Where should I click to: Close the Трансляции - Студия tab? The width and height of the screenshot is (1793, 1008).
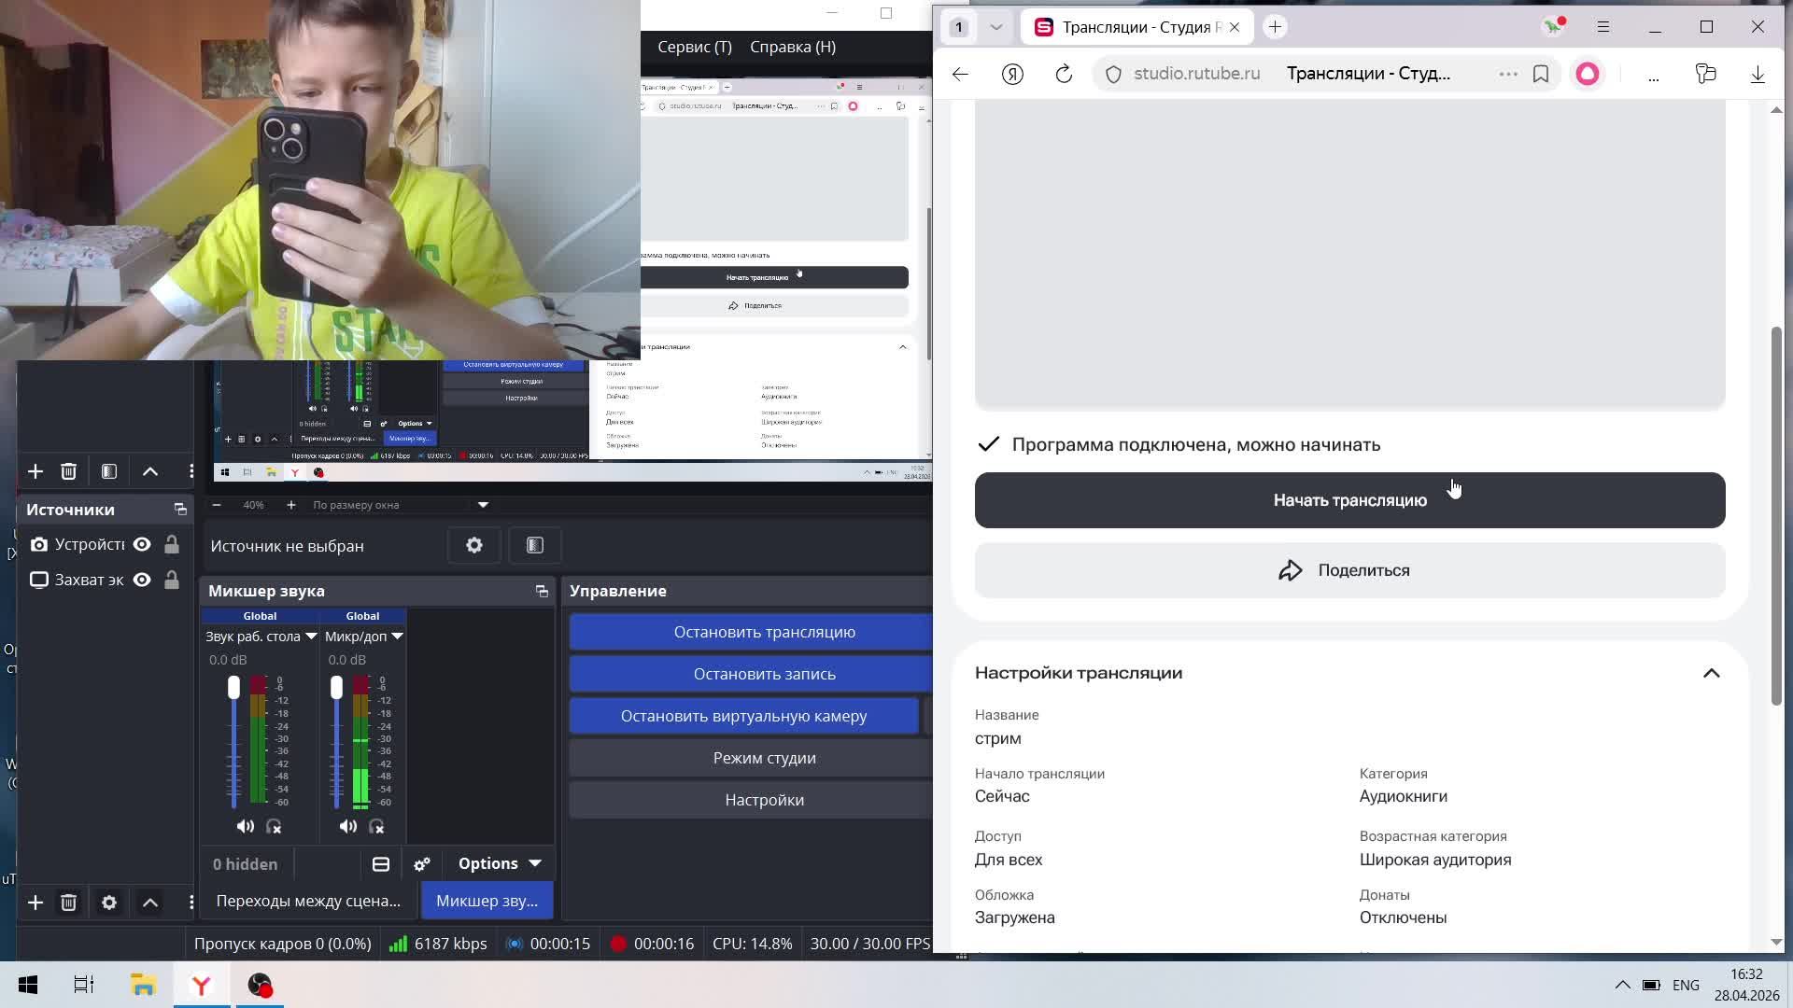[x=1235, y=27]
